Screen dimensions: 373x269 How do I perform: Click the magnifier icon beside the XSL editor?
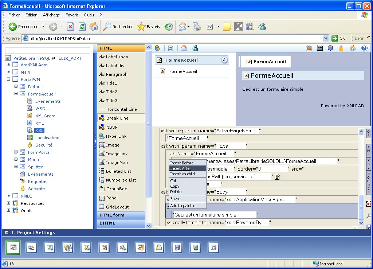369,215
